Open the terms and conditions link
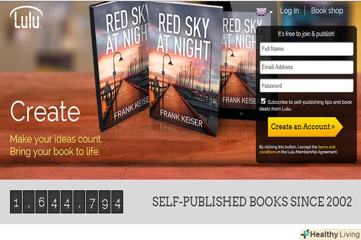The width and height of the screenshot is (361, 240). point(297,149)
